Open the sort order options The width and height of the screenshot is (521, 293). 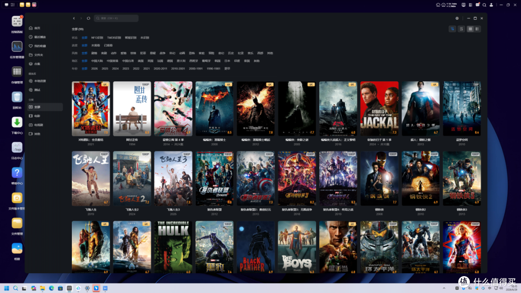(x=461, y=29)
